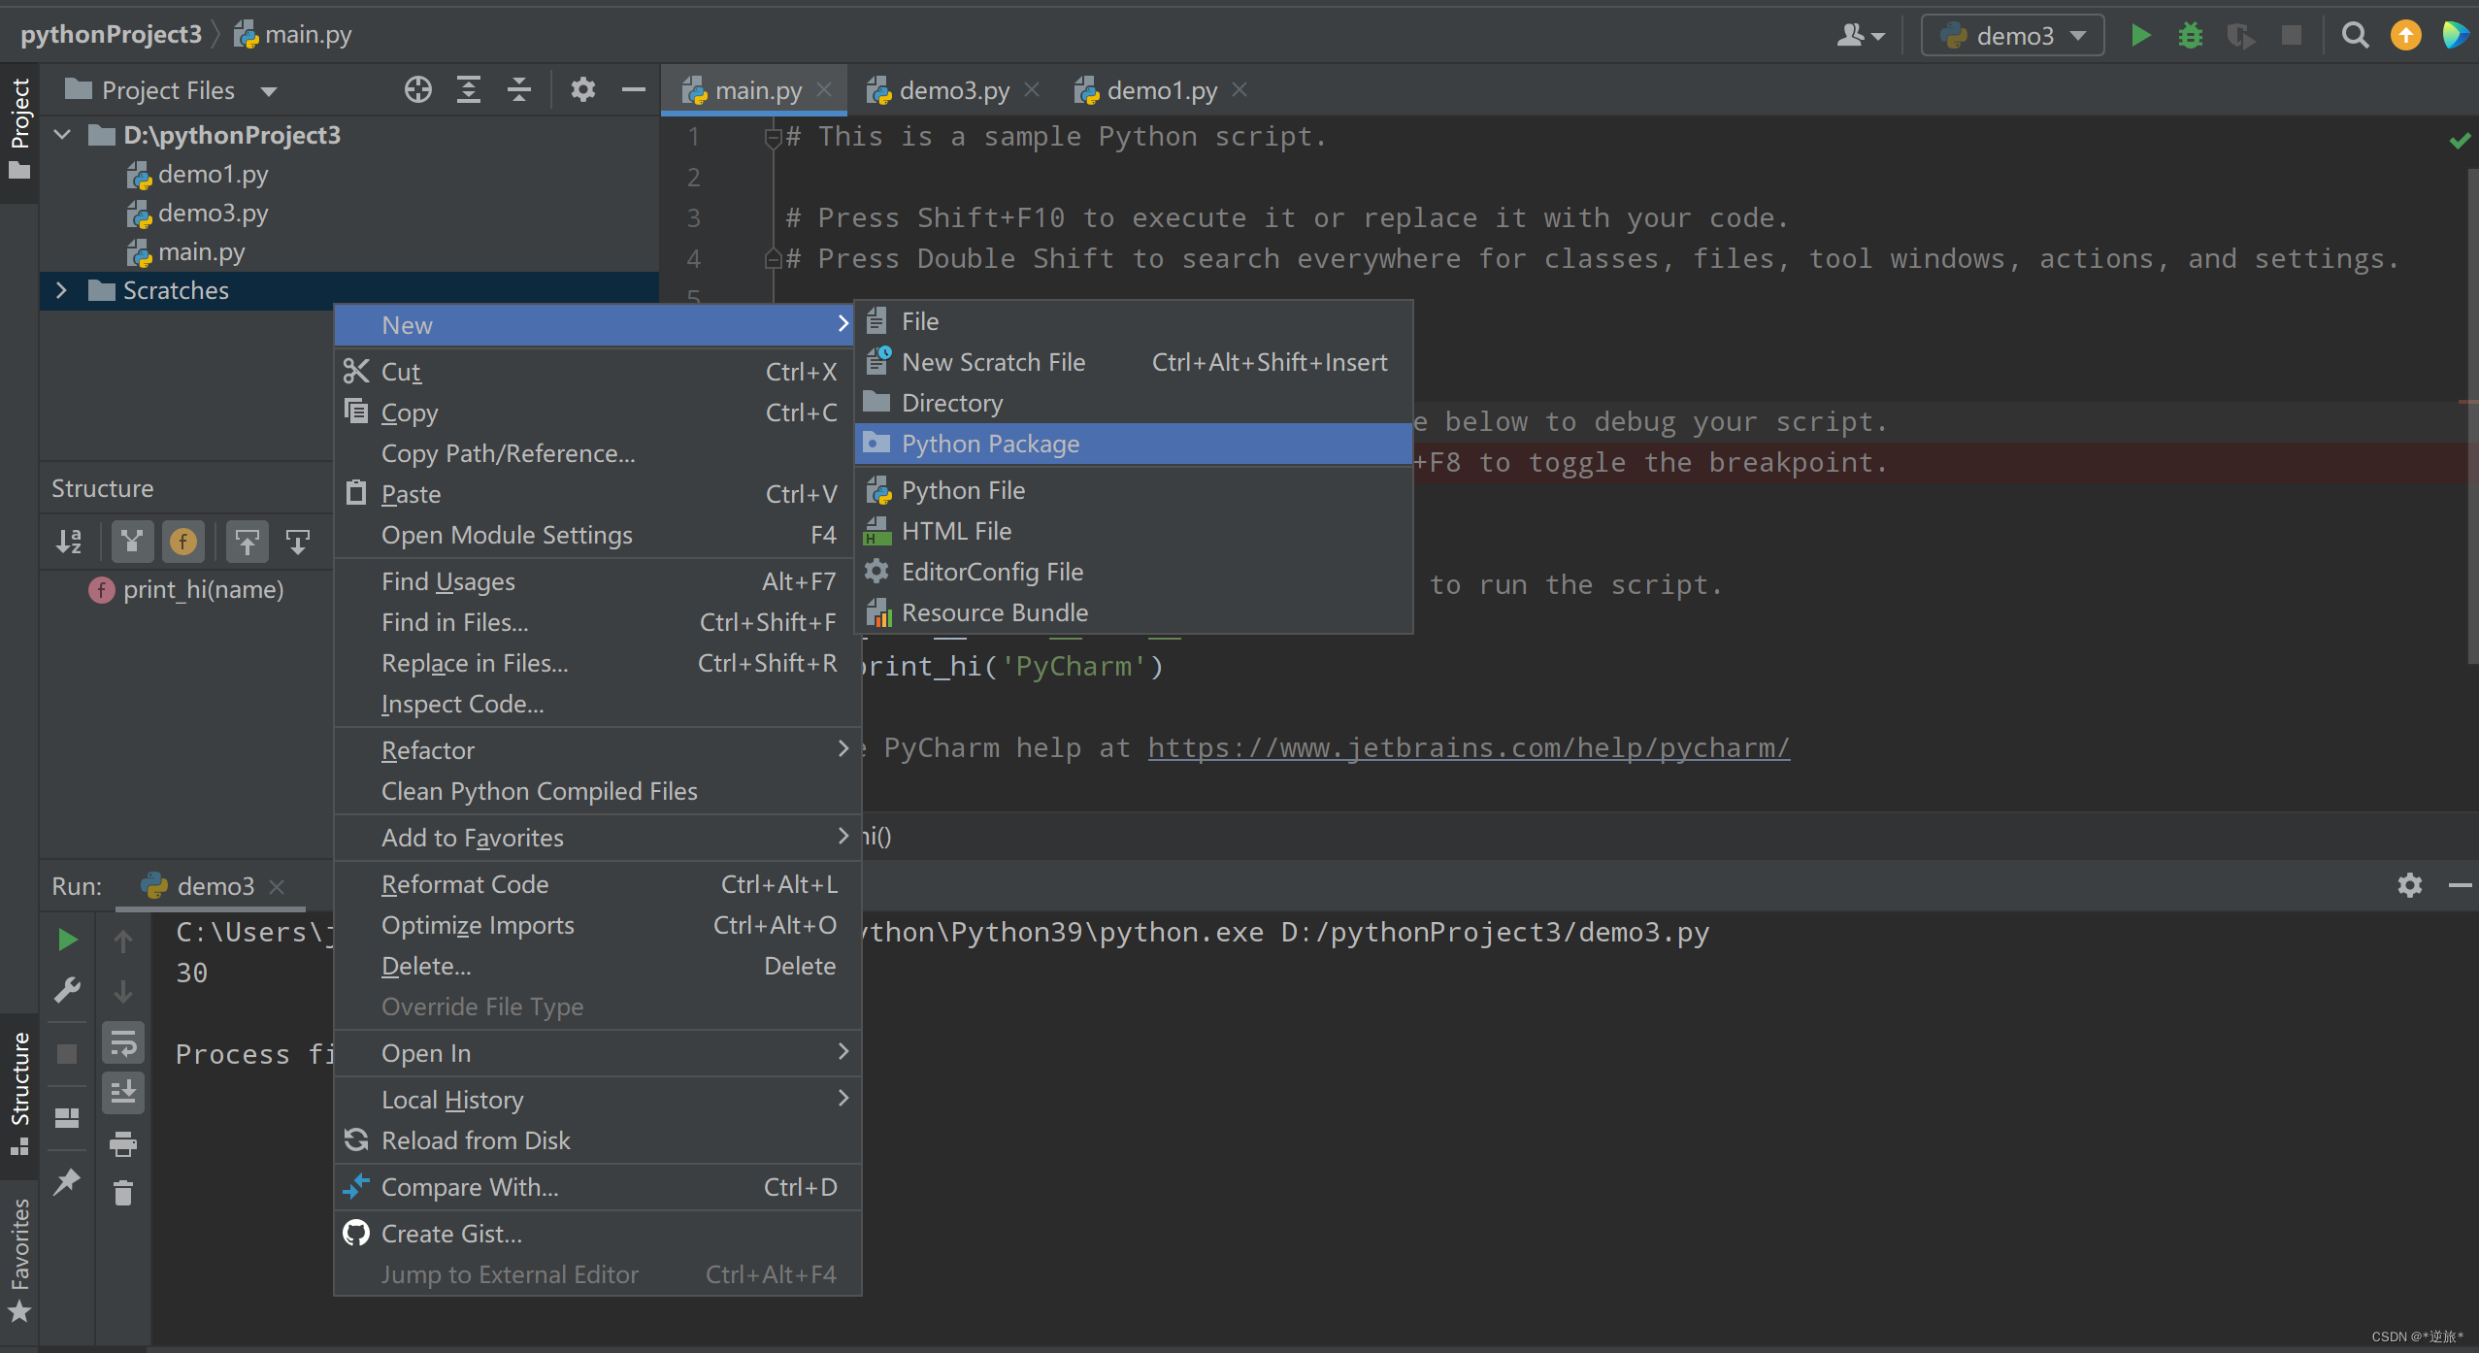Click the Run panel wrench/settings icon
The width and height of the screenshot is (2479, 1353).
coord(2411,885)
